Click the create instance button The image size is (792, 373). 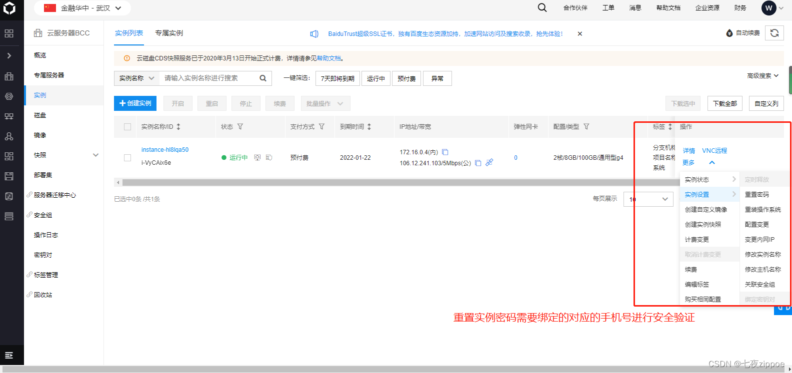[135, 103]
